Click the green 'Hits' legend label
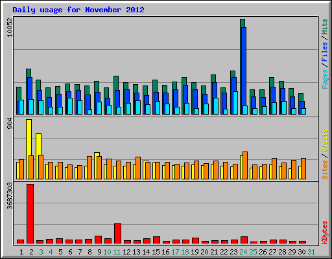 click(x=324, y=27)
